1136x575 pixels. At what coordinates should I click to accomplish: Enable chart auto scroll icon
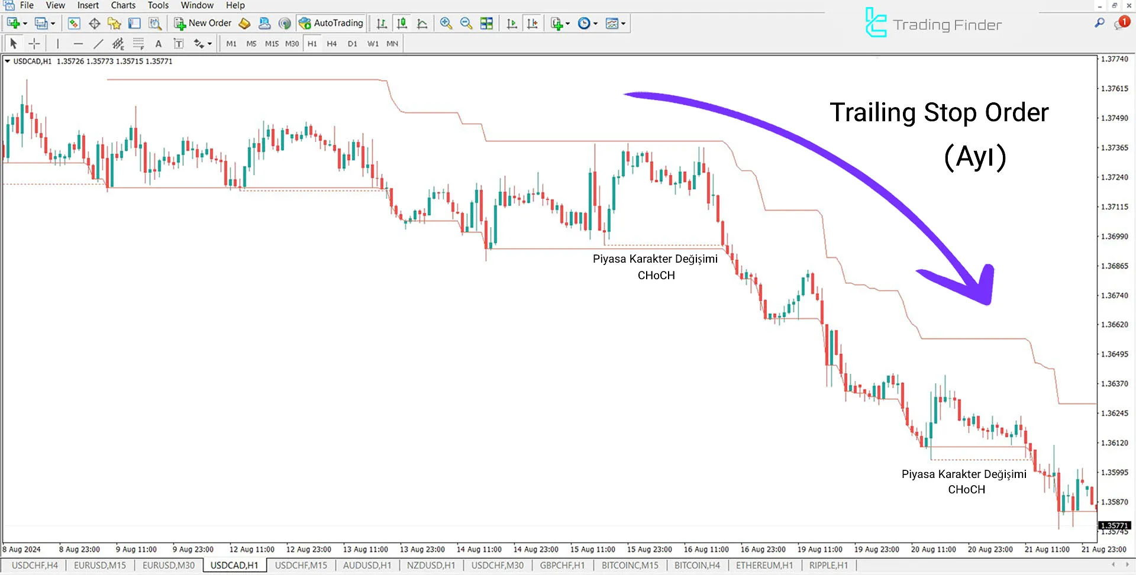click(512, 23)
